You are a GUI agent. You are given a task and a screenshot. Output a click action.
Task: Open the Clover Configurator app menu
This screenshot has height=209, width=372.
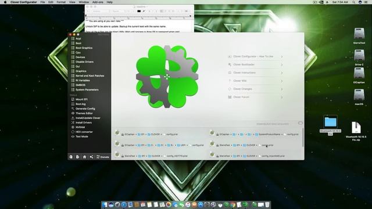[x=23, y=2]
